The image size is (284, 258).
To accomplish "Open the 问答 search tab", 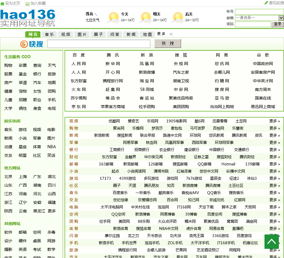I will [115, 34].
